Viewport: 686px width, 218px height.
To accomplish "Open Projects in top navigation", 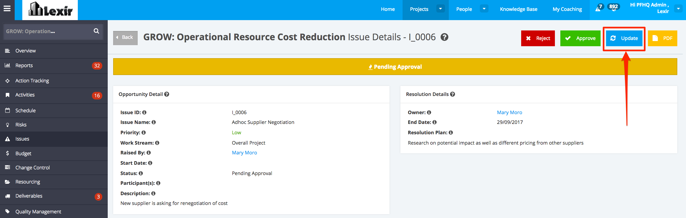I will point(419,9).
